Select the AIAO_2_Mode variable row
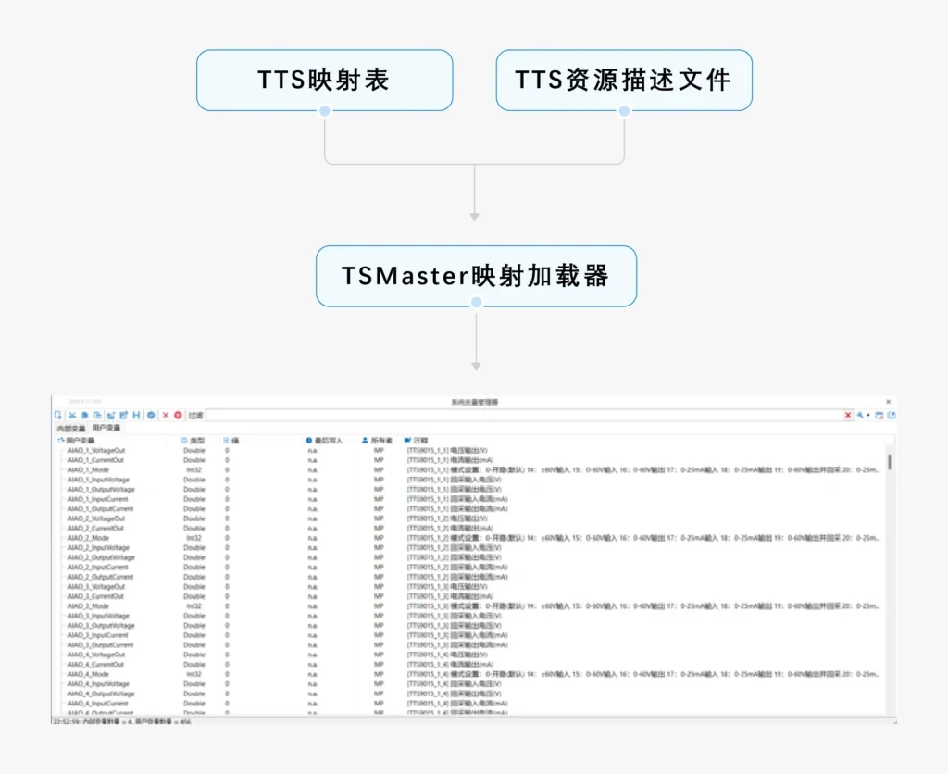Viewport: 948px width, 774px height. click(x=88, y=538)
